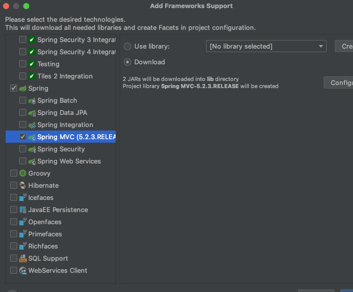This screenshot has height=292, width=353.
Task: Select the Download radio button
Action: click(x=127, y=62)
